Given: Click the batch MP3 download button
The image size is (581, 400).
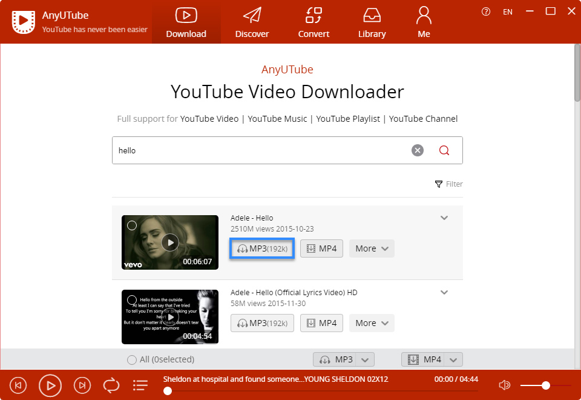Looking at the screenshot, I should 335,359.
